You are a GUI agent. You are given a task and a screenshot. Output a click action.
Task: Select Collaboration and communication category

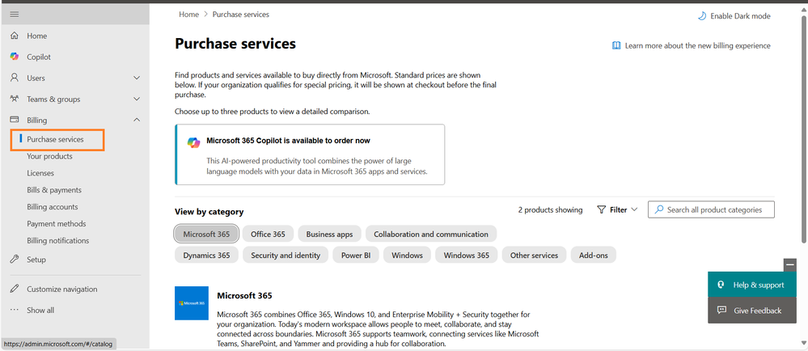(431, 234)
